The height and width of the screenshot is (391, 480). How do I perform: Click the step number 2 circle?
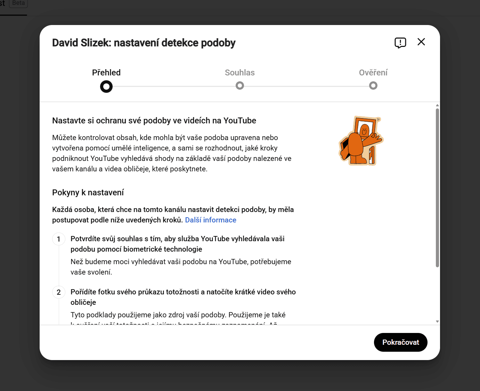pyautogui.click(x=59, y=292)
